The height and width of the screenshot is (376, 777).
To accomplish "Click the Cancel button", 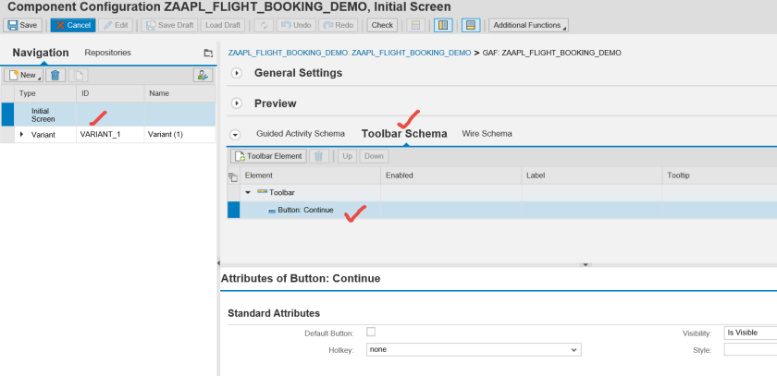I will point(72,25).
